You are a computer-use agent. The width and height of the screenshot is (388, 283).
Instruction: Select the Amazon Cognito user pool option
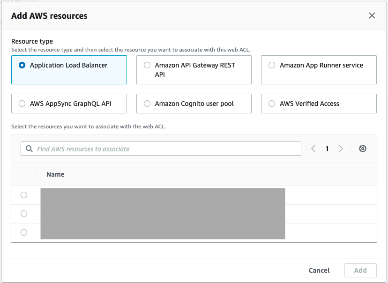pyautogui.click(x=147, y=104)
